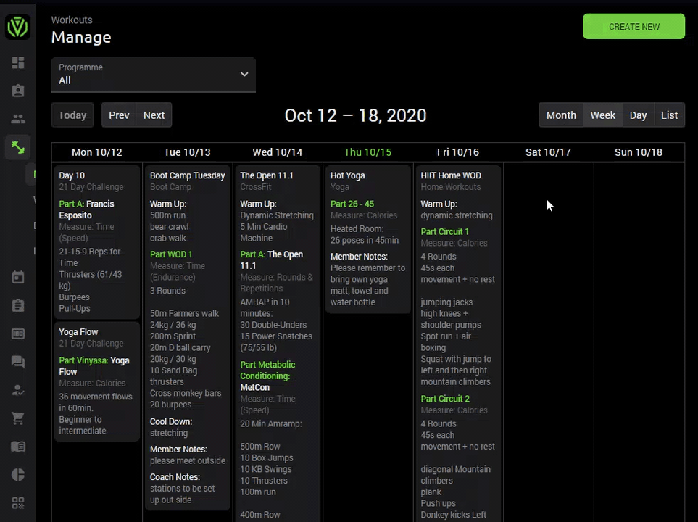Screen dimensions: 698x522
Task: Open the dashboard grid icon in sidebar
Action: [x=18, y=62]
